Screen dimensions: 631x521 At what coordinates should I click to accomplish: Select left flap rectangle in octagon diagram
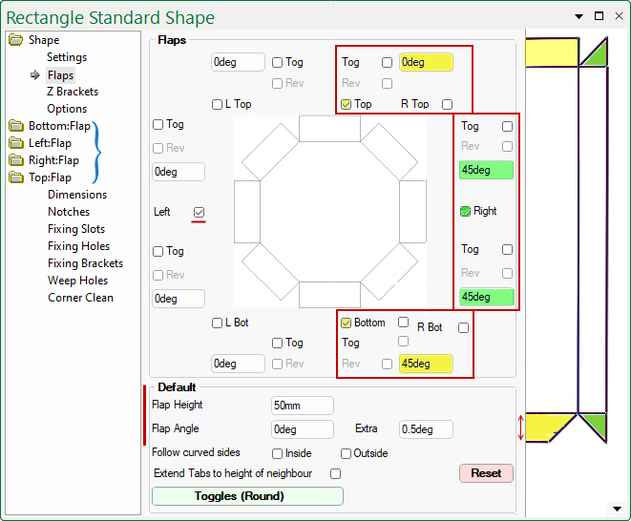pyautogui.click(x=247, y=212)
